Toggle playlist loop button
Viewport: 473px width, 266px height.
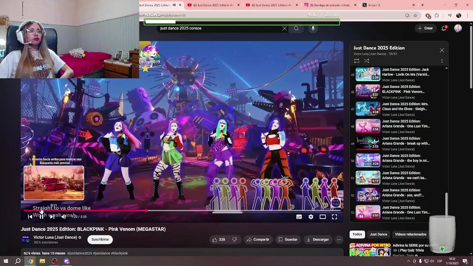pyautogui.click(x=357, y=61)
